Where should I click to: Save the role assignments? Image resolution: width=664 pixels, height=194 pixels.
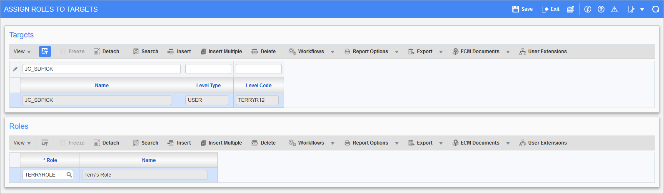(x=522, y=9)
